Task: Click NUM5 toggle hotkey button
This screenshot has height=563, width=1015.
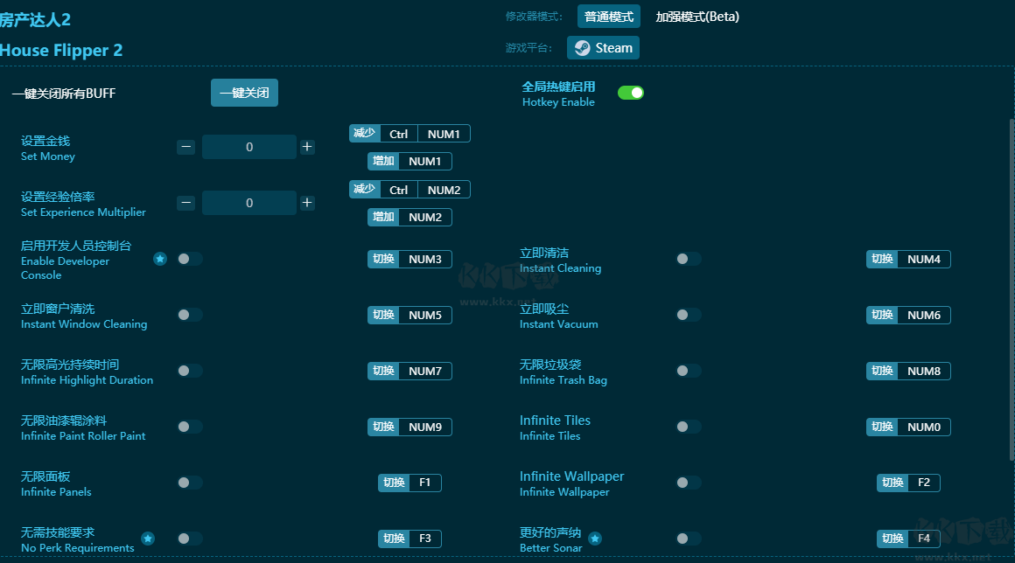Action: (x=409, y=315)
